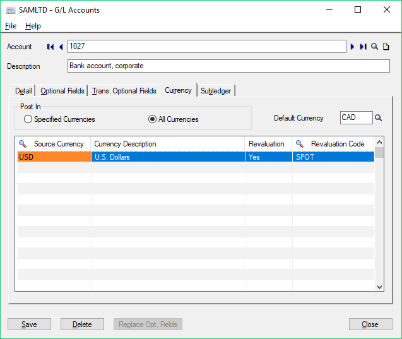
Task: Switch to Trans. Optional Fields tab
Action: click(x=124, y=91)
